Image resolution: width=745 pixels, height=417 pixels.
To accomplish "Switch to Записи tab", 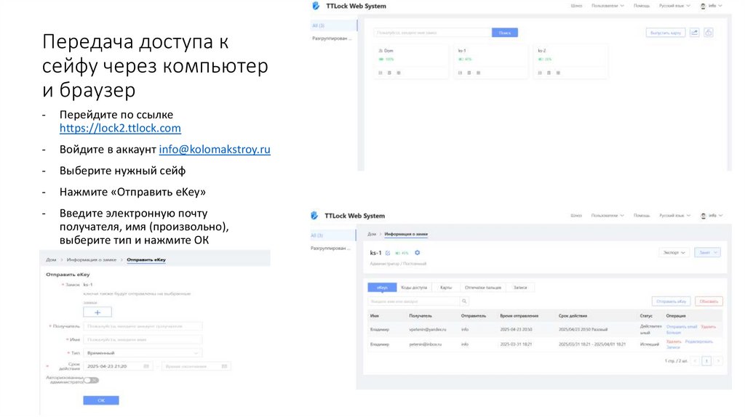I will 519,288.
